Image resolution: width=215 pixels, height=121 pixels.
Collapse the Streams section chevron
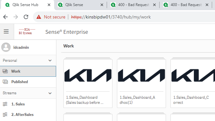tap(50, 93)
